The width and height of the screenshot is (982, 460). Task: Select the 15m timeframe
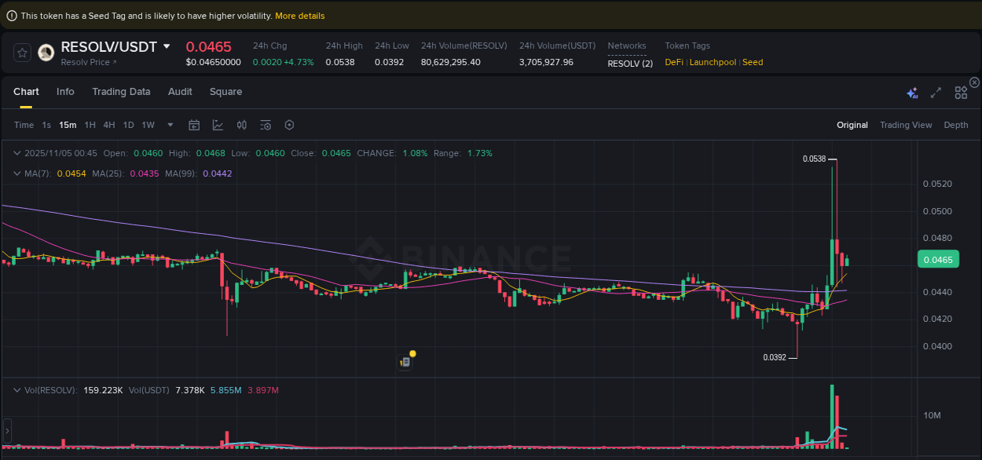(x=67, y=125)
